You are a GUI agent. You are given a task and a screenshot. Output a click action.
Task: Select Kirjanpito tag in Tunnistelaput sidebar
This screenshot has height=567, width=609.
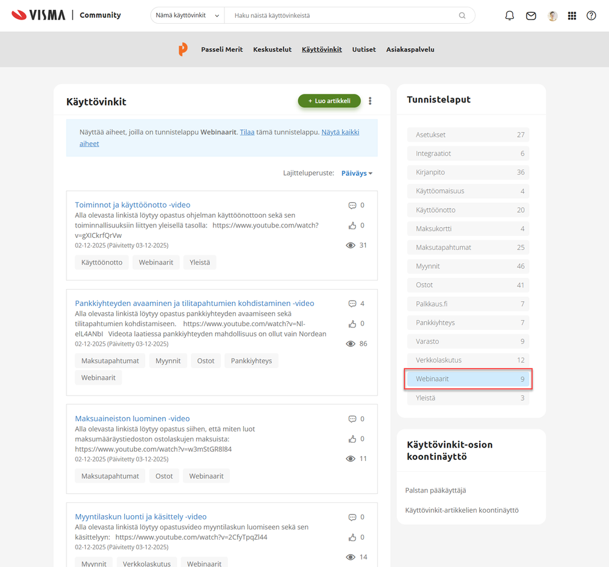(x=468, y=172)
